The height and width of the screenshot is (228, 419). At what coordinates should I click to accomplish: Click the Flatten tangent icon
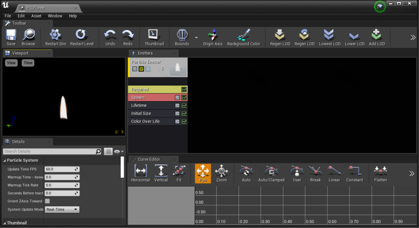380,171
